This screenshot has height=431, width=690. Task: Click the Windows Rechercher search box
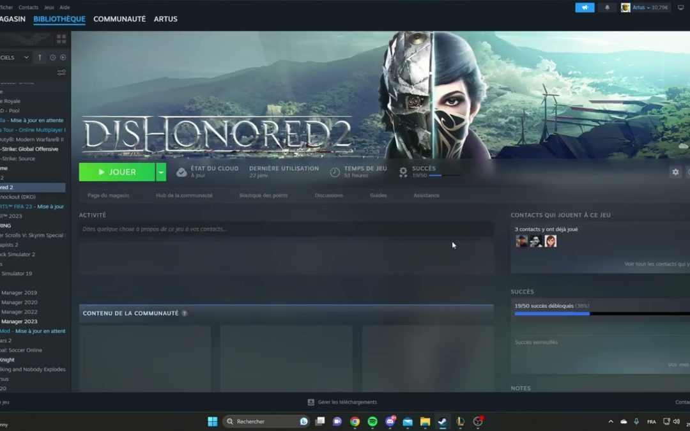tap(266, 421)
